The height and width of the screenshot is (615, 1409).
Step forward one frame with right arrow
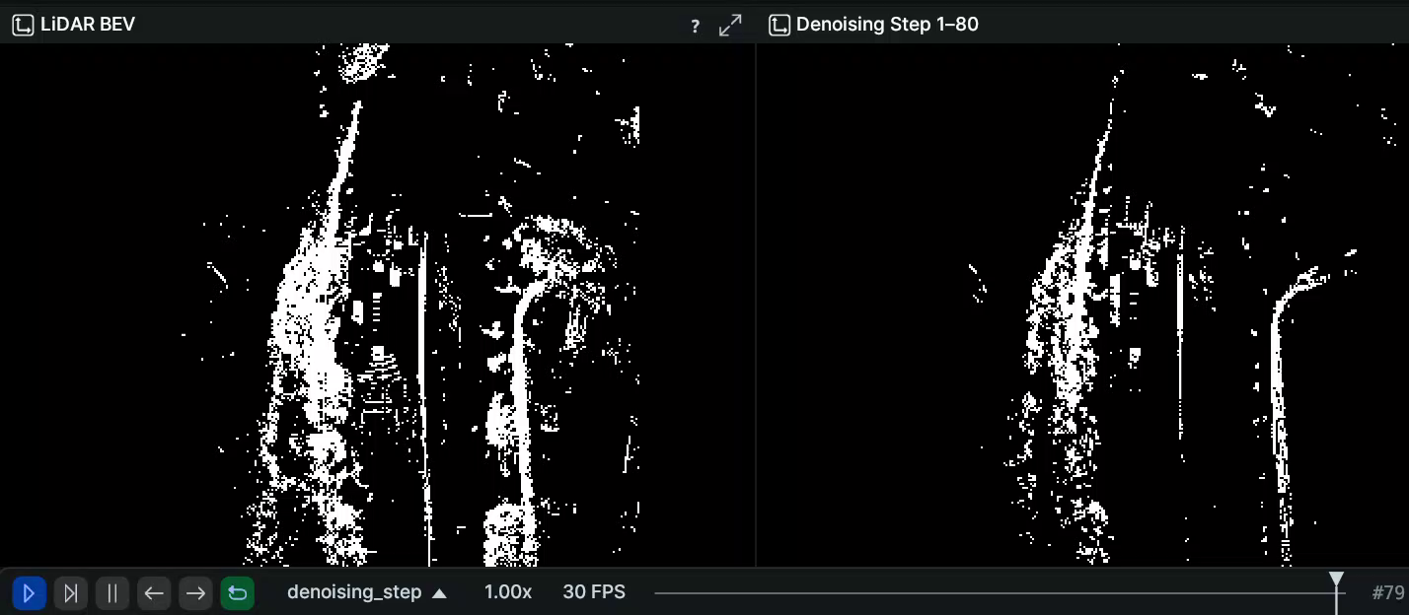click(195, 593)
